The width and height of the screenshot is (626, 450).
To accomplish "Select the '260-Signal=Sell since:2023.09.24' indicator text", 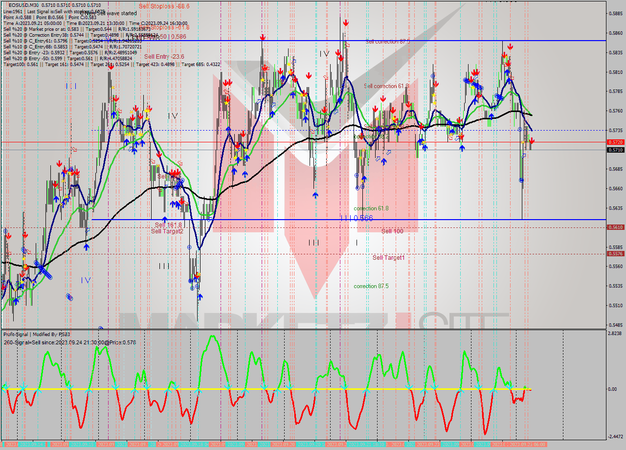I will tap(69, 342).
